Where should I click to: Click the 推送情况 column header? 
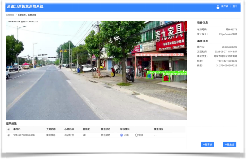tap(159, 129)
